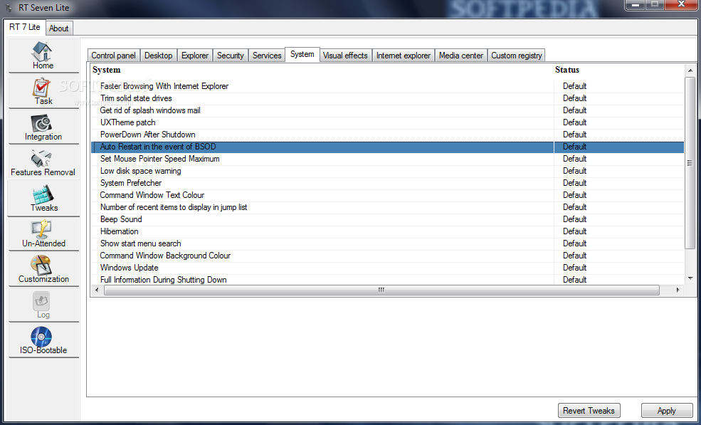This screenshot has height=425, width=701.
Task: Open the Internet explorer tab
Action: [404, 56]
